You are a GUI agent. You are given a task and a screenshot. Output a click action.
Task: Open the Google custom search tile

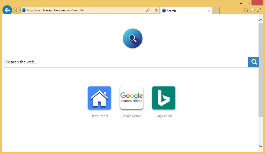coord(131,98)
